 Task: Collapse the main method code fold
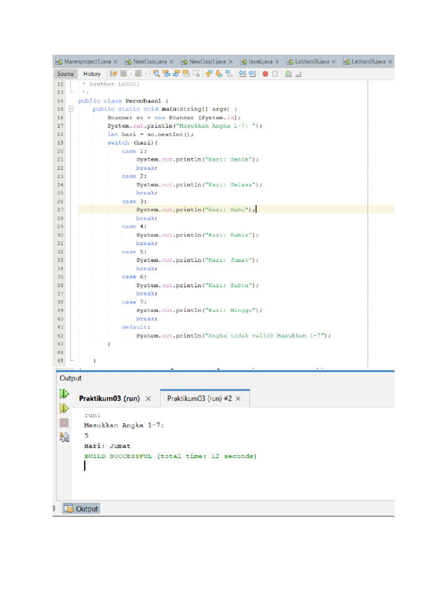[x=70, y=109]
